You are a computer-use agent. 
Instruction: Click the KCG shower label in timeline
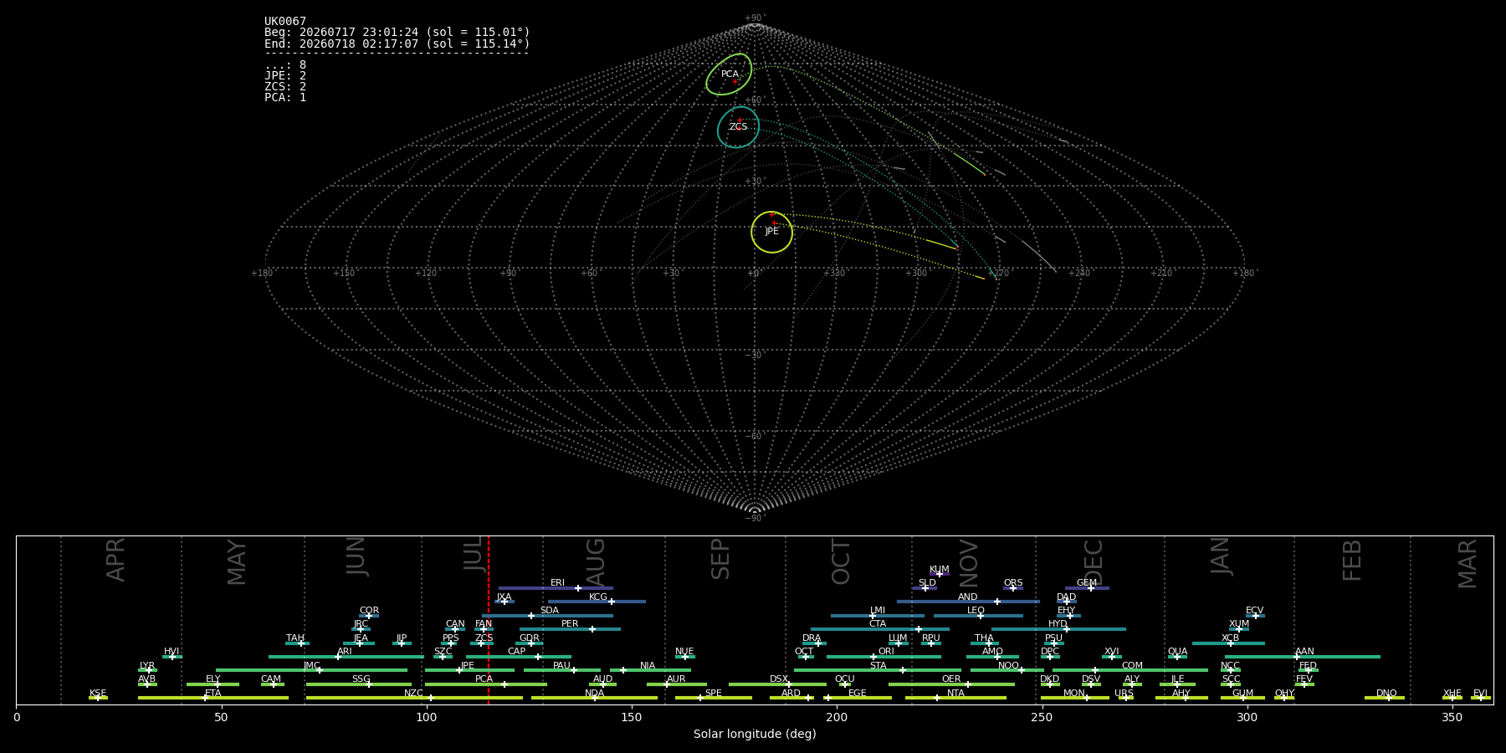pos(598,597)
